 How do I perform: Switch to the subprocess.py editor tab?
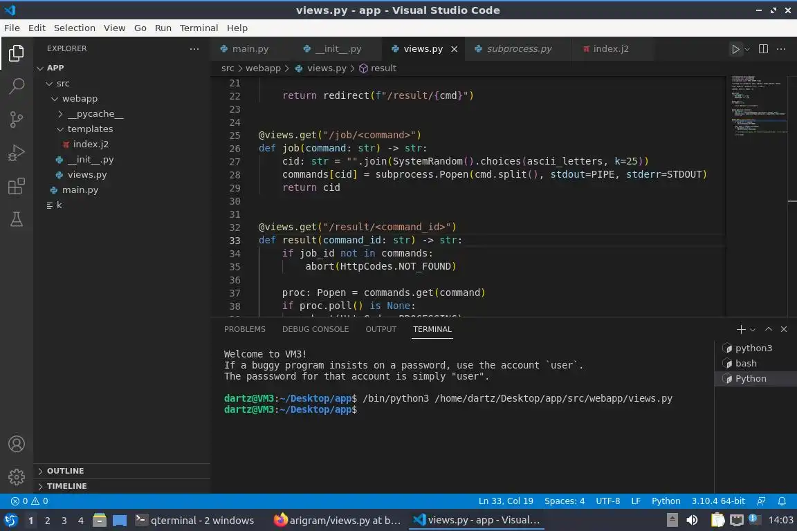point(519,49)
